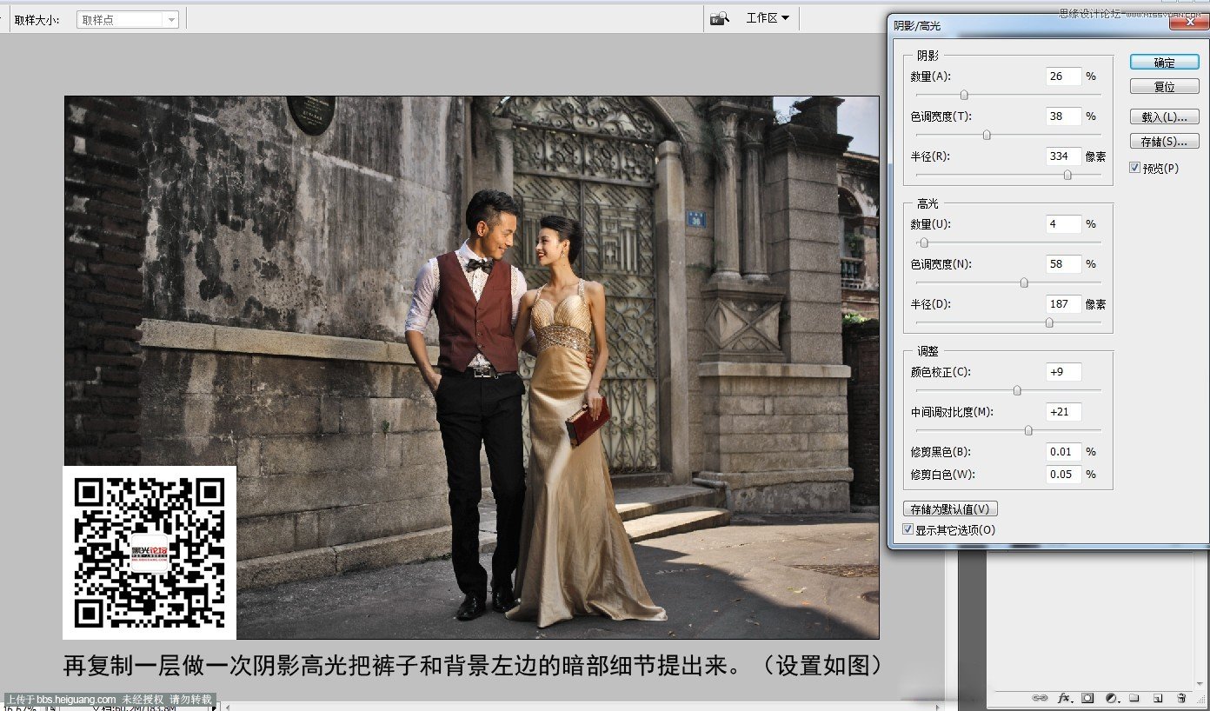Click the shadows 数量(A) amount slider handle
Image resolution: width=1210 pixels, height=711 pixels.
click(x=964, y=95)
